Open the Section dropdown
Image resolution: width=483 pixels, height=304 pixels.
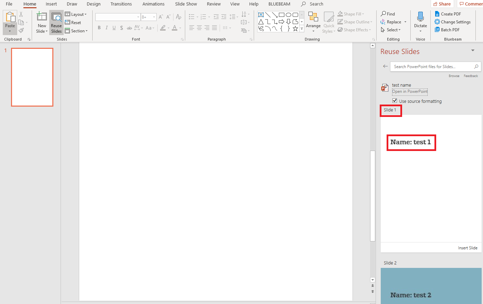[x=76, y=31]
